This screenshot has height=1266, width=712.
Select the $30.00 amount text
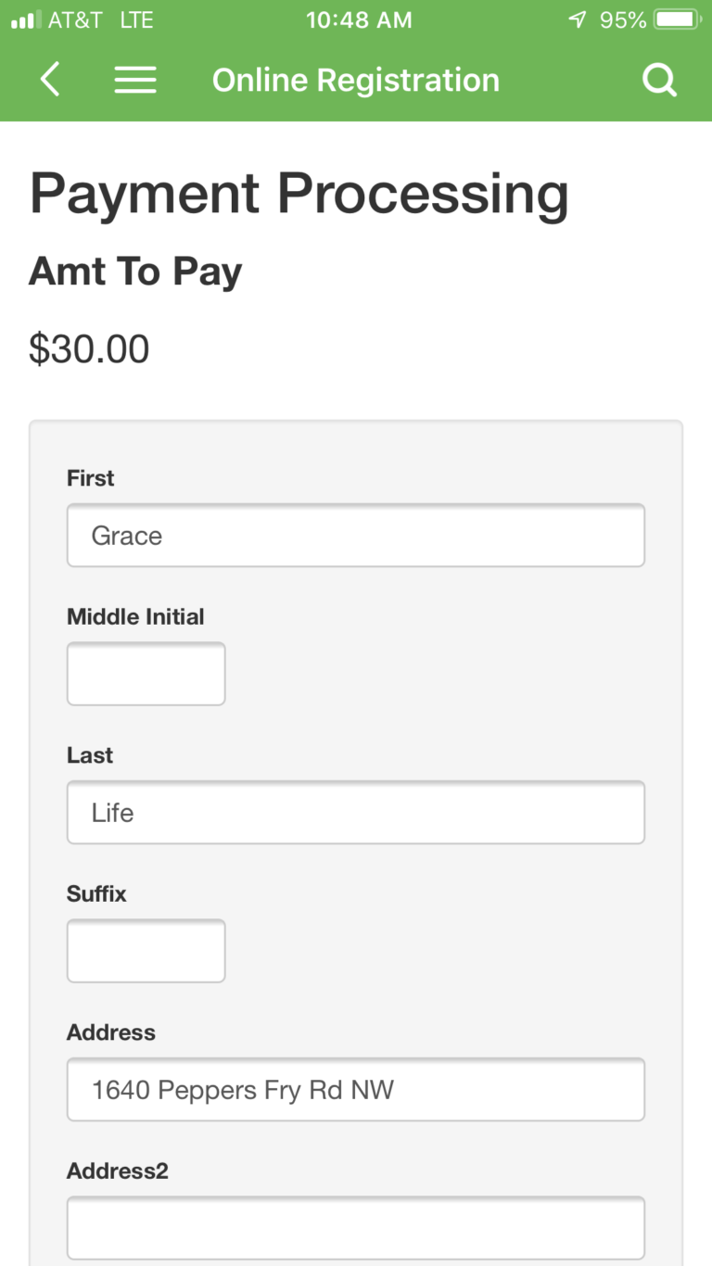89,349
